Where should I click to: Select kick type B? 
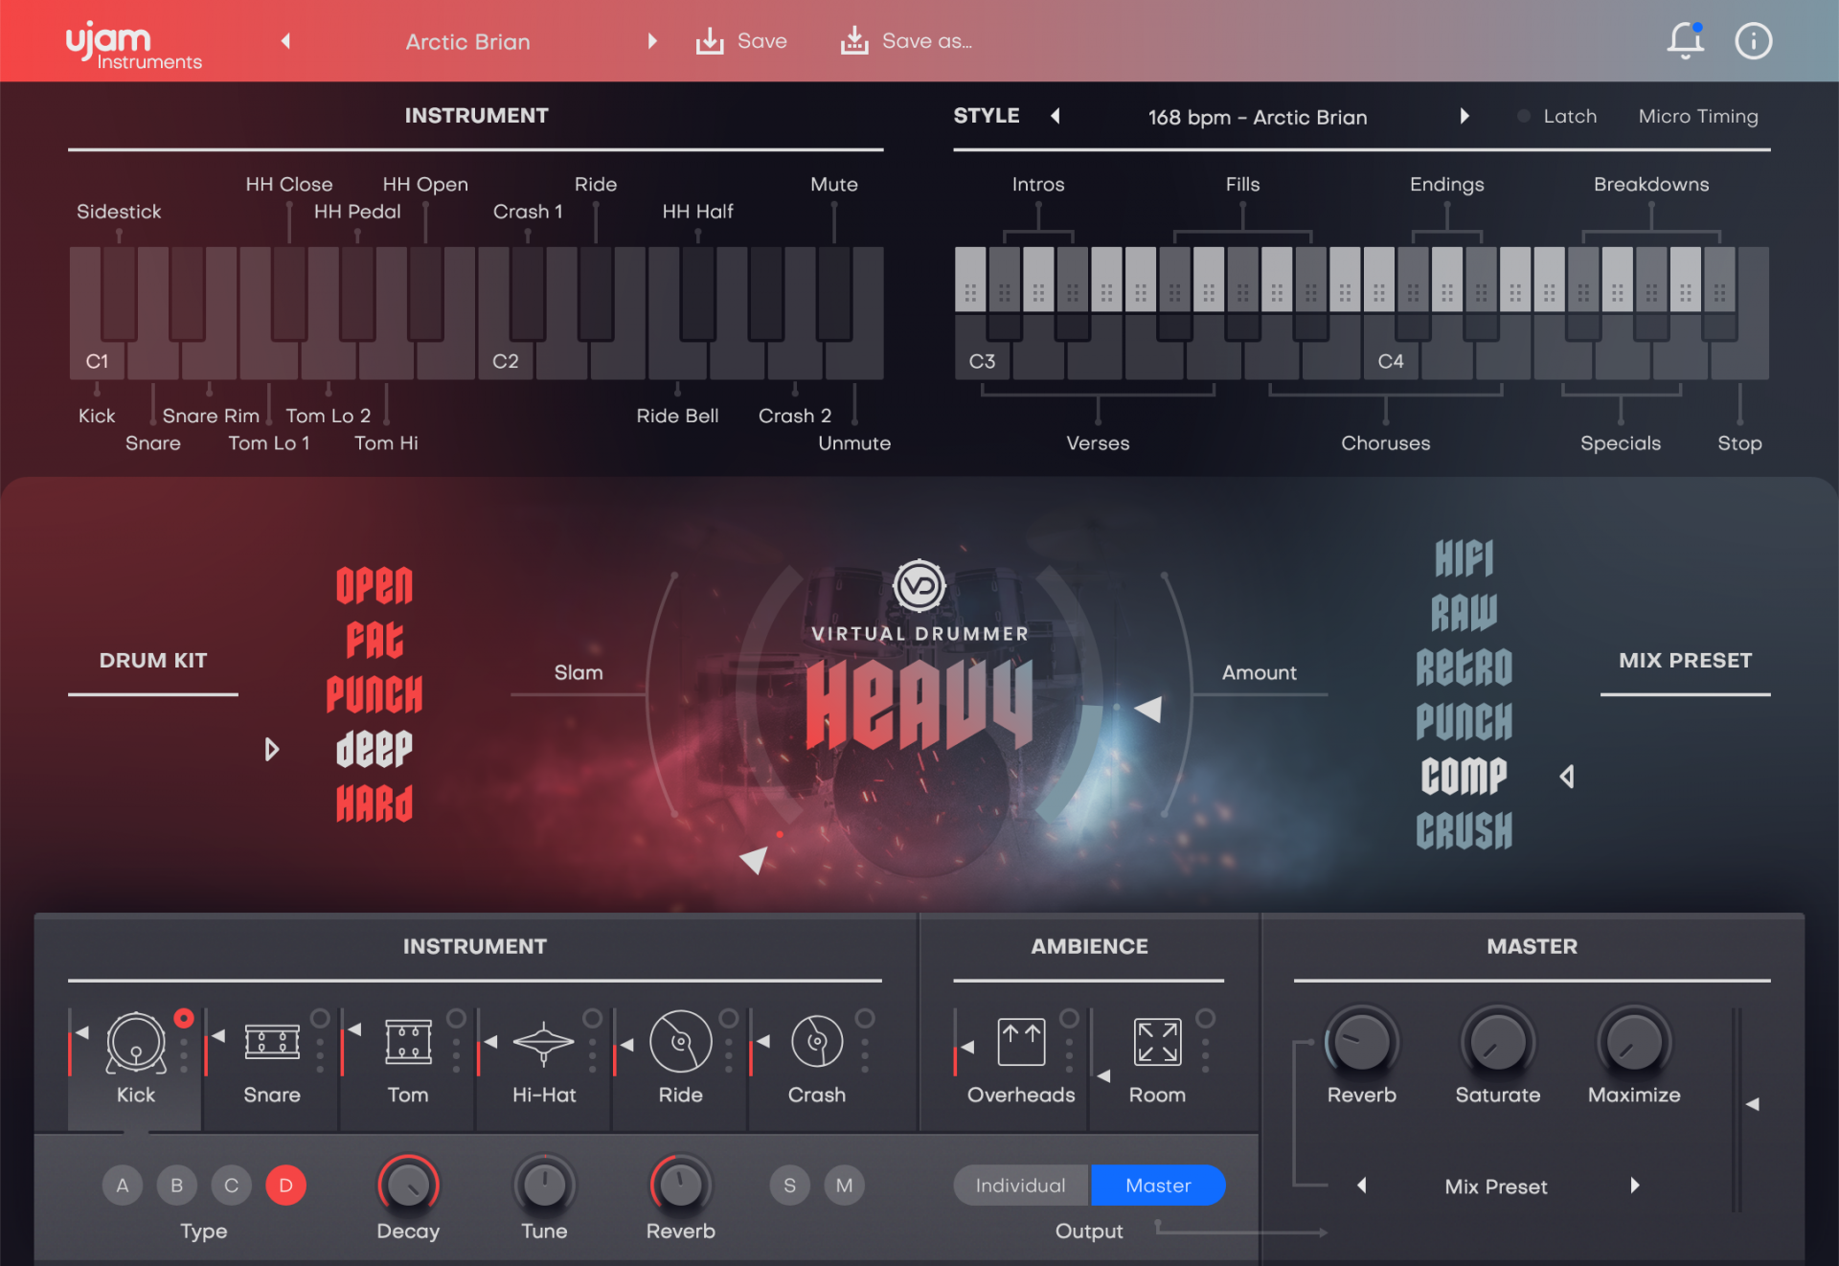(x=176, y=1186)
